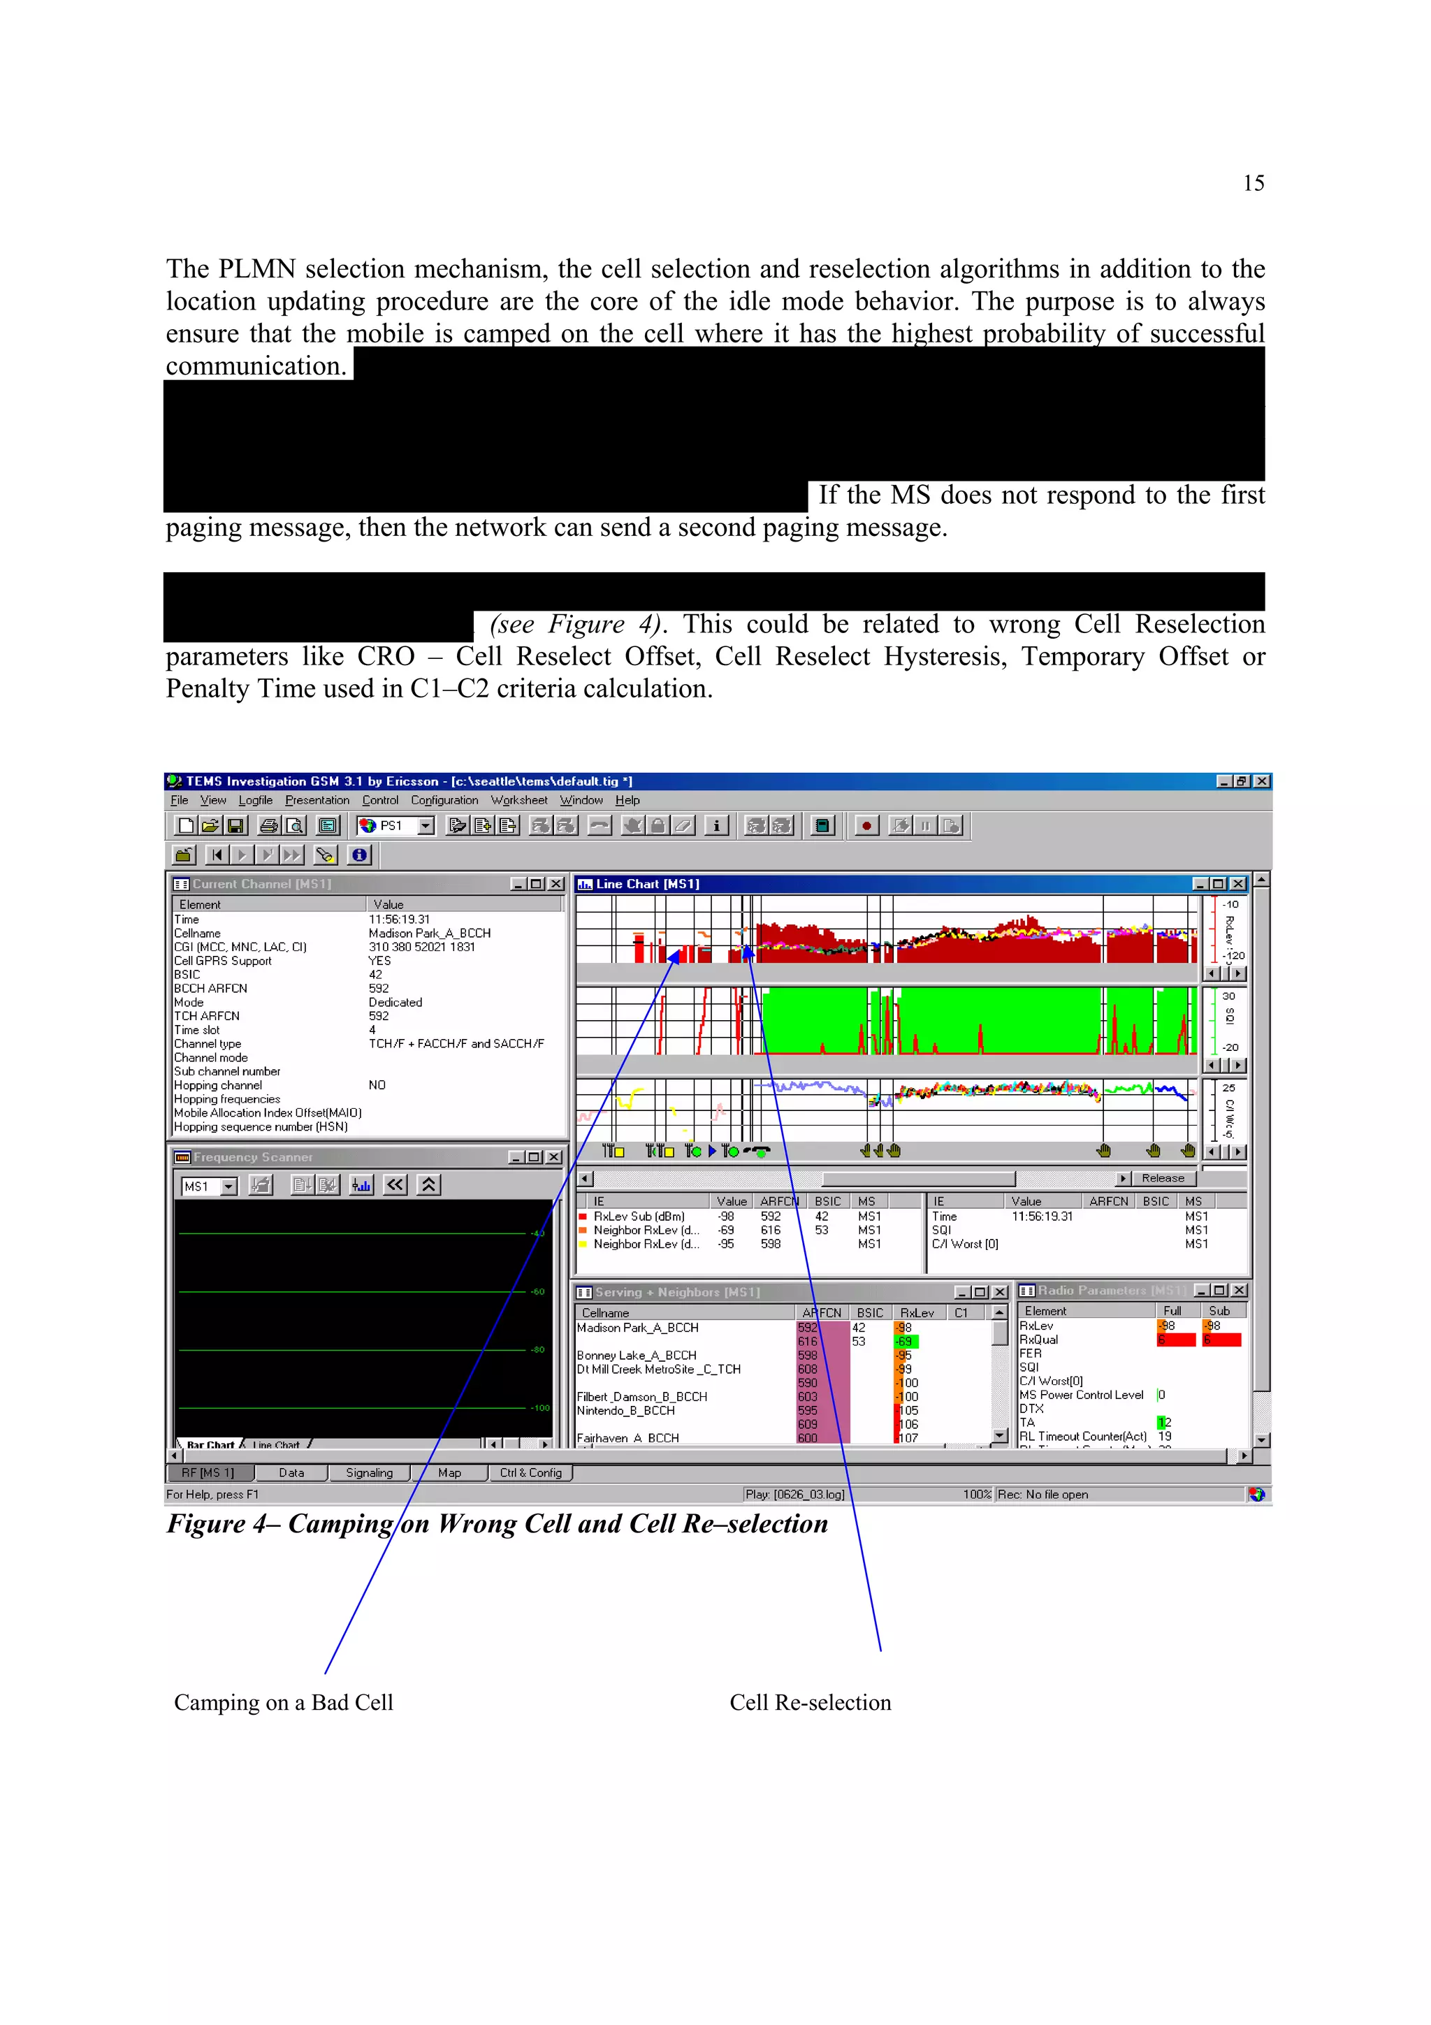Click the MS Power Control Level row in Radio Parameters
1431x2025 pixels.
pos(1132,1395)
